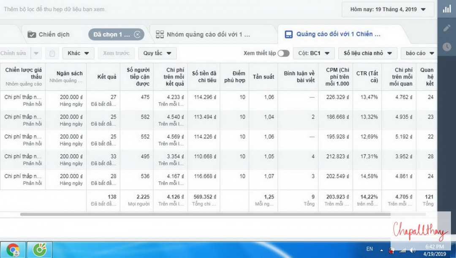Click the frequency value '1,07'
This screenshot has height=258, width=456.
[269, 176]
